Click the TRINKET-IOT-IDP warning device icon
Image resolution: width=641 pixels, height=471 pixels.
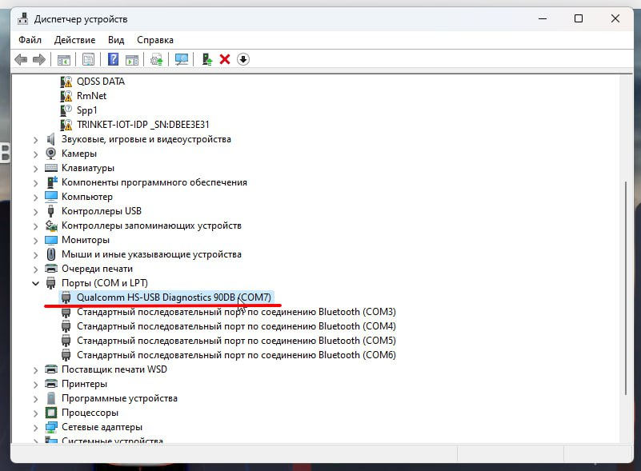66,125
